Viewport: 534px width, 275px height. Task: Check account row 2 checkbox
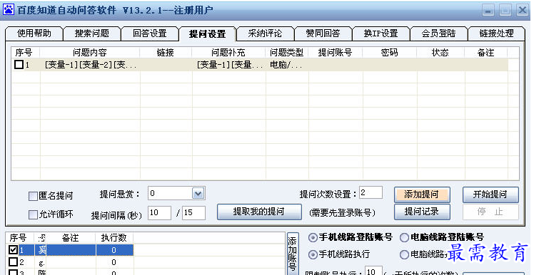tap(13, 262)
